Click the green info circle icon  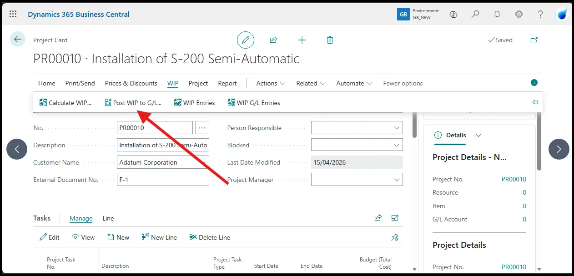point(534,83)
